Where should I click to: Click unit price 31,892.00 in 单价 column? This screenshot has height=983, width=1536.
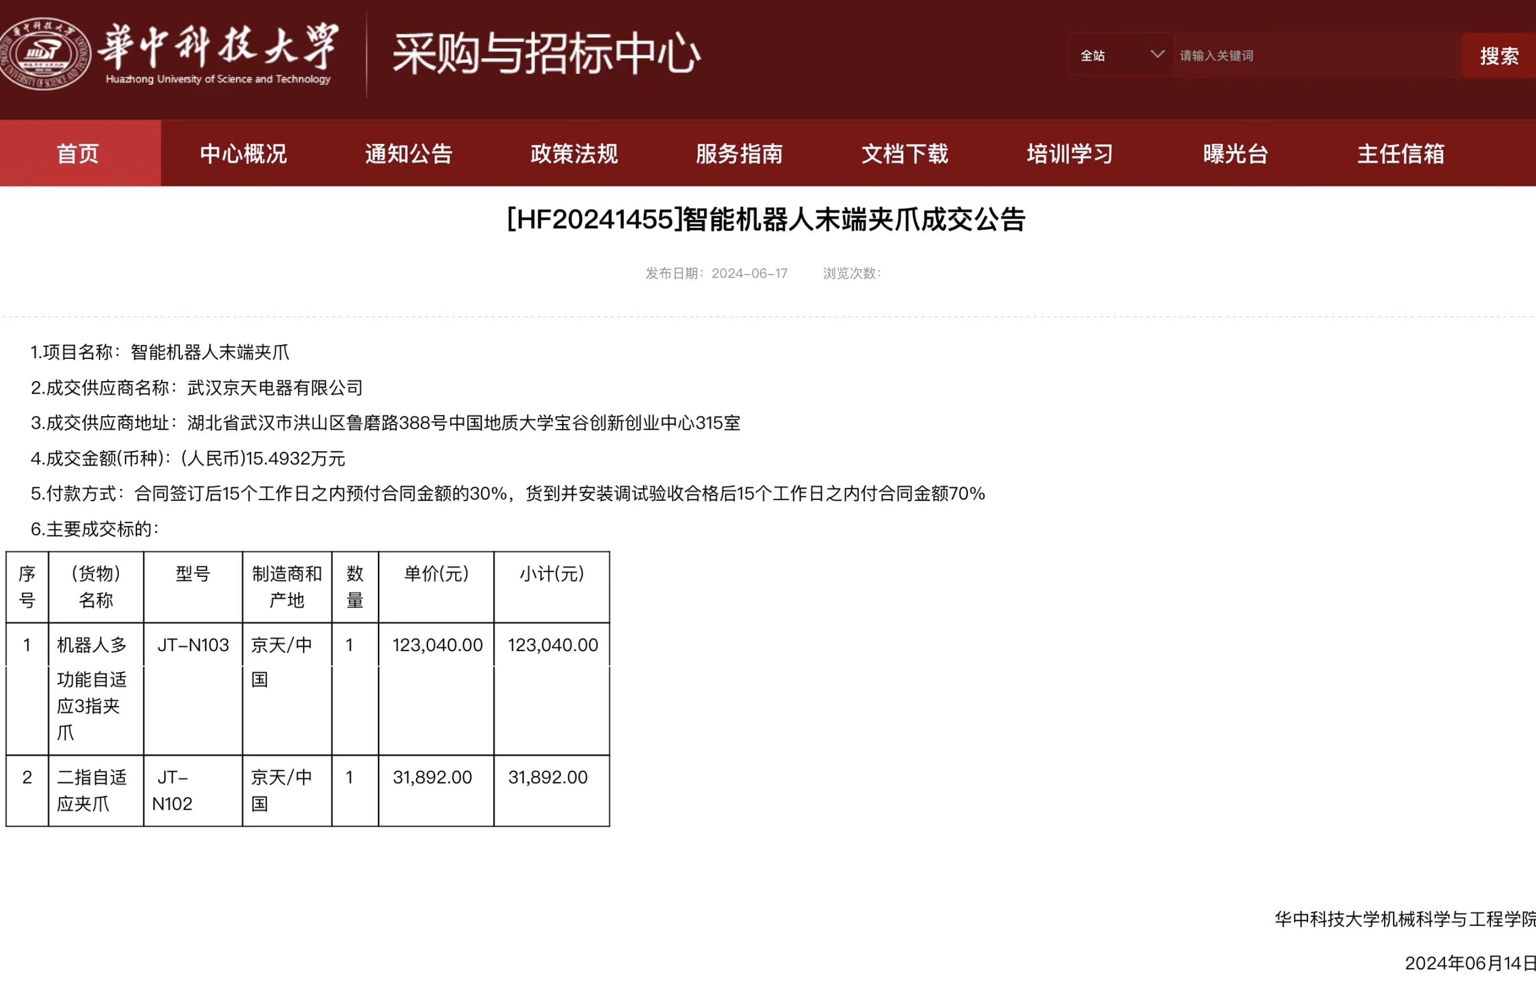(x=432, y=778)
